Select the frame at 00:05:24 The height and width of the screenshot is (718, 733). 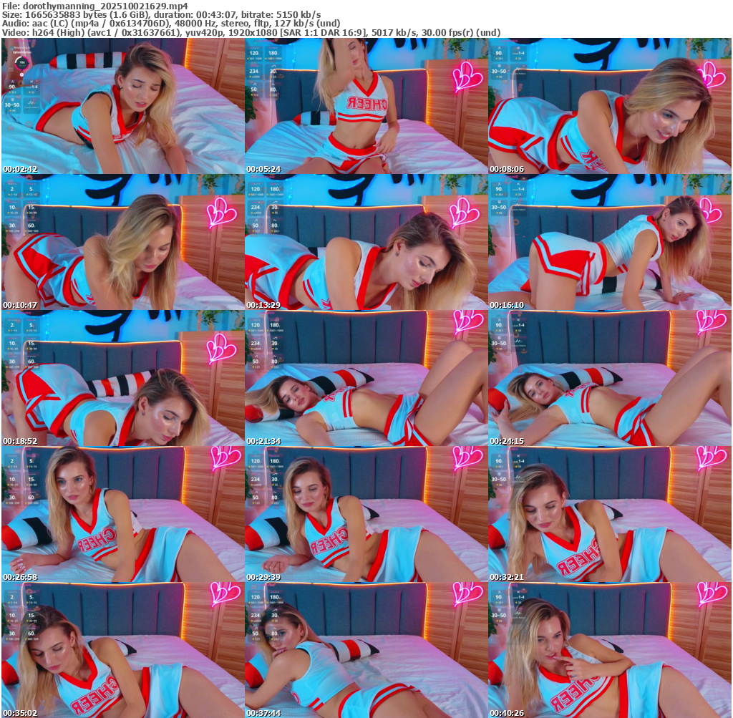click(x=366, y=106)
